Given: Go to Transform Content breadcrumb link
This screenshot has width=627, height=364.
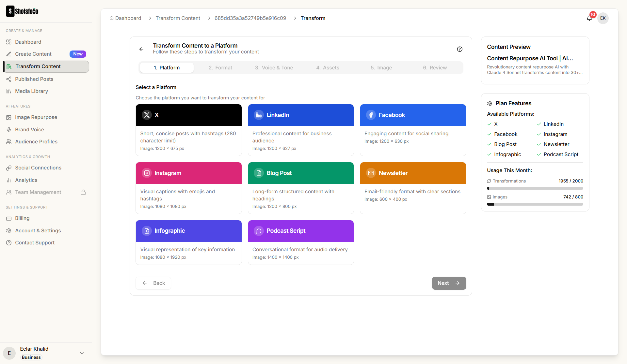Looking at the screenshot, I should point(178,18).
